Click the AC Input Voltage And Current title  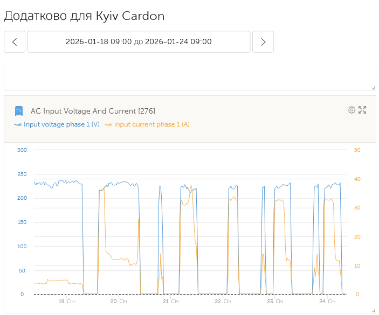[x=93, y=111]
